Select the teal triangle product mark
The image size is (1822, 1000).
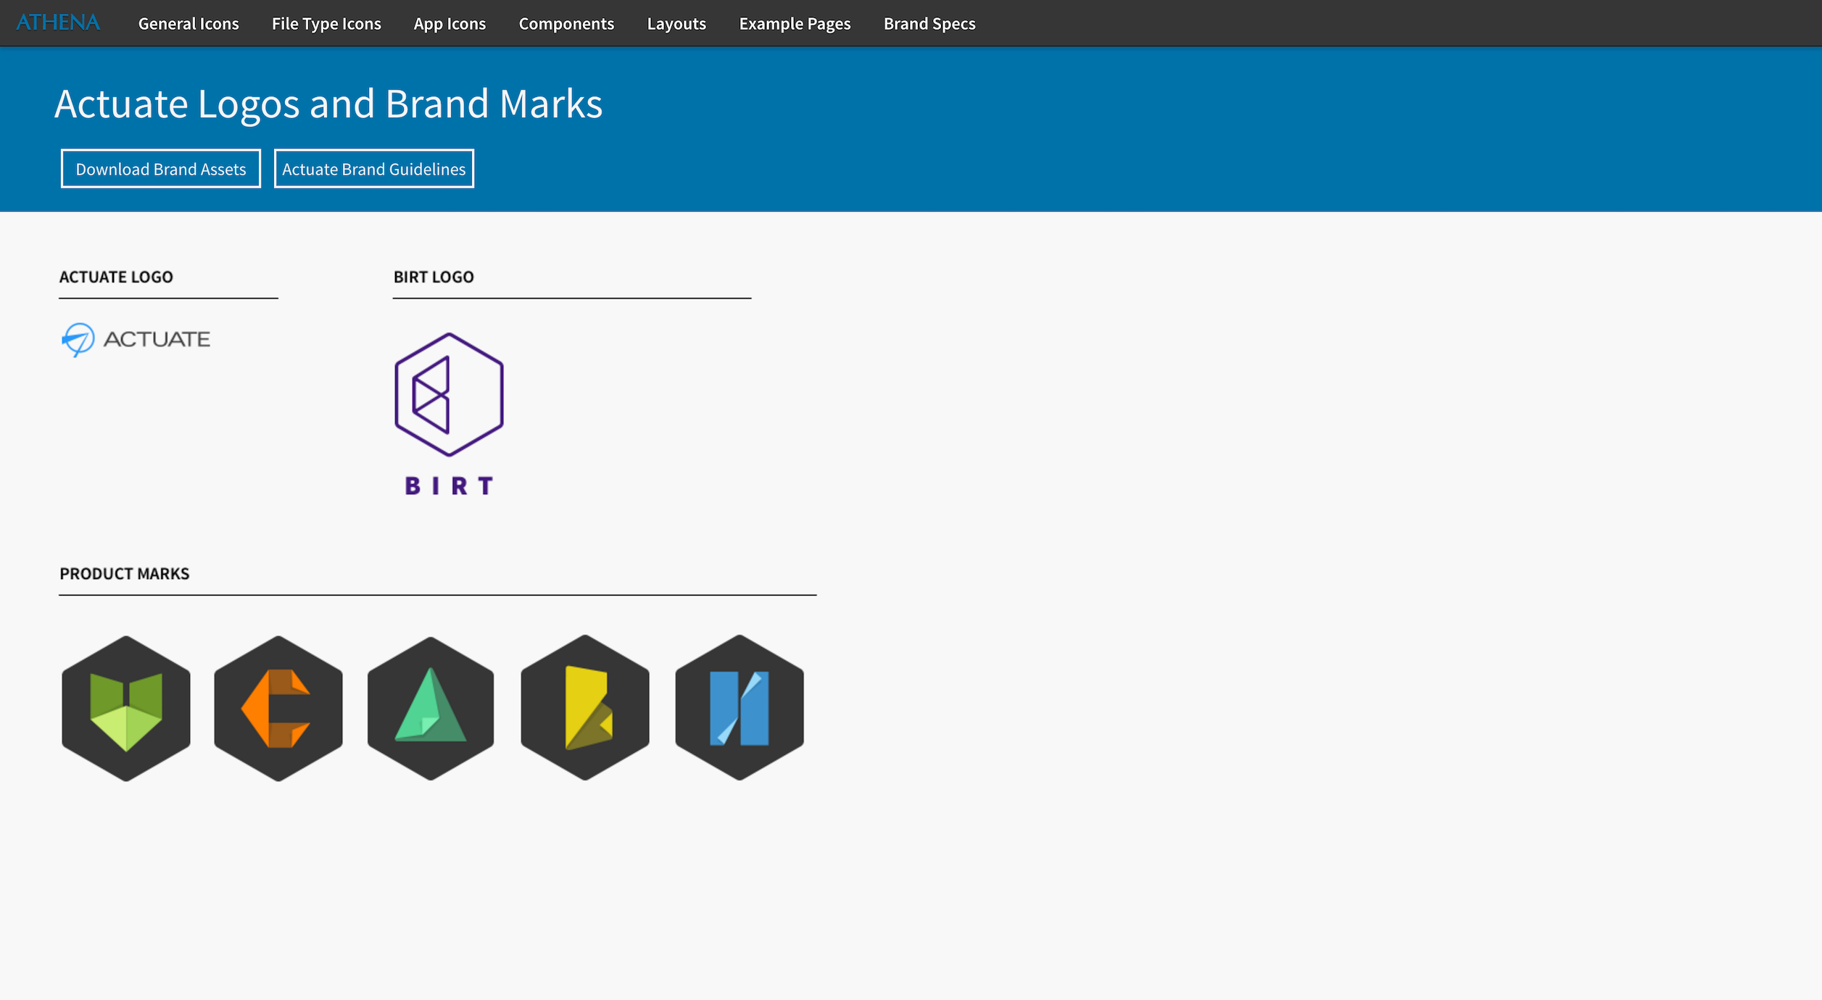[x=431, y=708]
